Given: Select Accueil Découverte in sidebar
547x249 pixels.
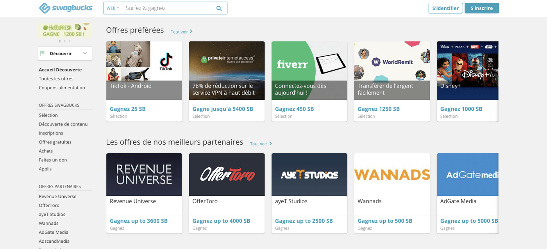Looking at the screenshot, I should point(60,70).
